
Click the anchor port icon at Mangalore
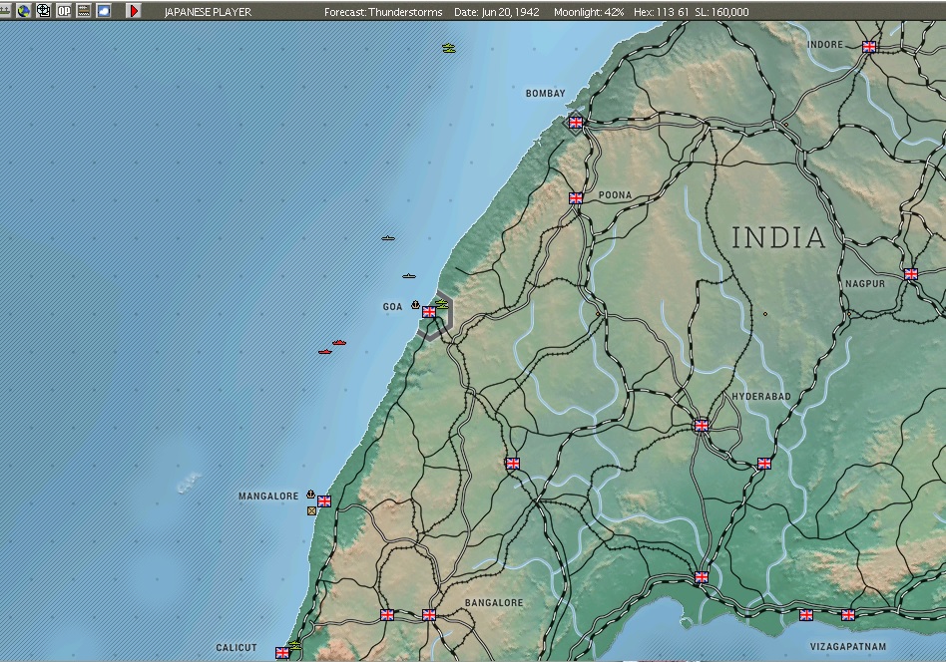pyautogui.click(x=310, y=495)
